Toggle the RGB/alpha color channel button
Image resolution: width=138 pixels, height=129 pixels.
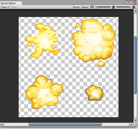(92, 7)
